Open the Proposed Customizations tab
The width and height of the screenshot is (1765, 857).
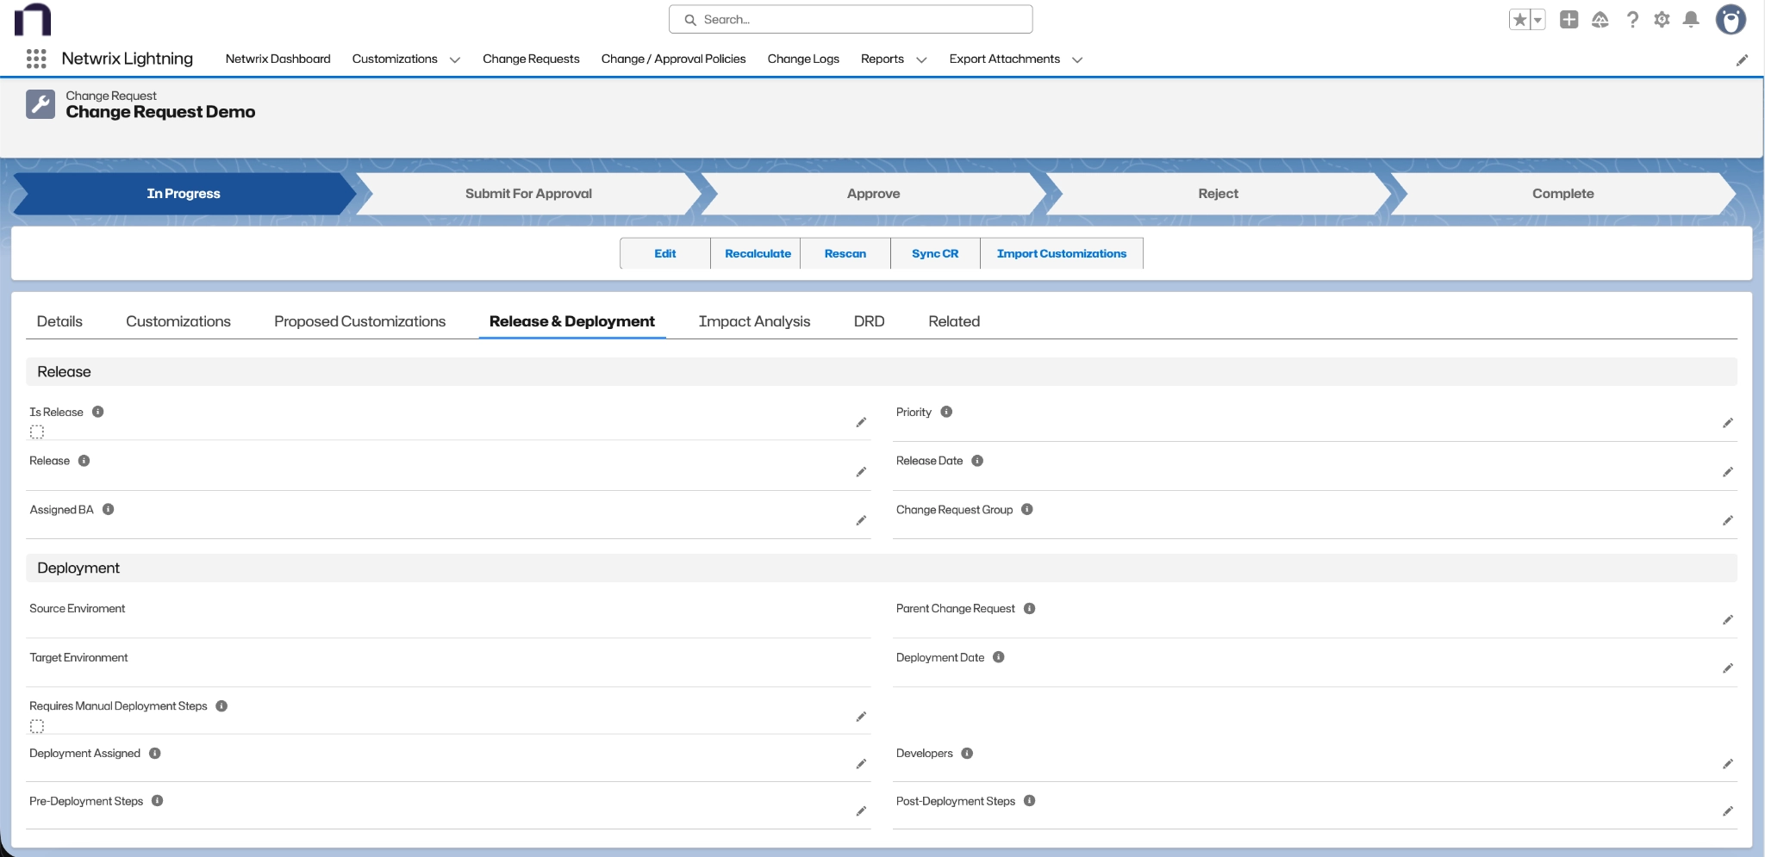click(x=359, y=321)
